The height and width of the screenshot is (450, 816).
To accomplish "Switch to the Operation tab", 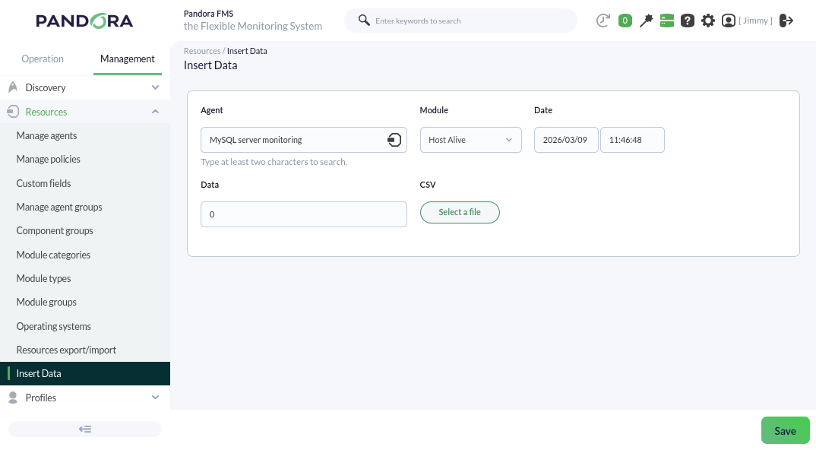I will click(43, 59).
